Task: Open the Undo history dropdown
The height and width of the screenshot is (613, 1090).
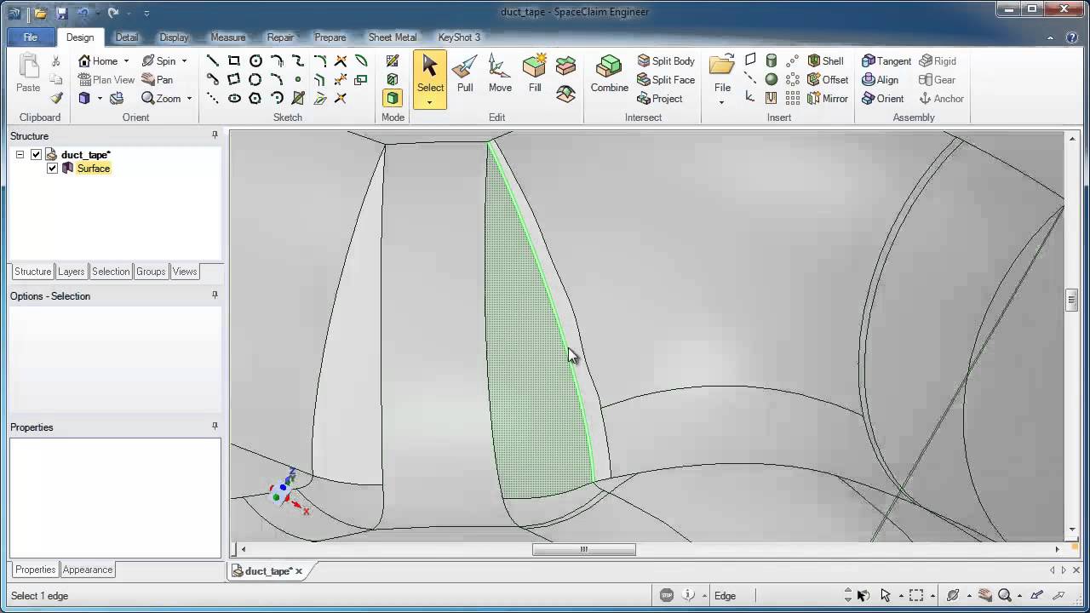Action: [97, 13]
